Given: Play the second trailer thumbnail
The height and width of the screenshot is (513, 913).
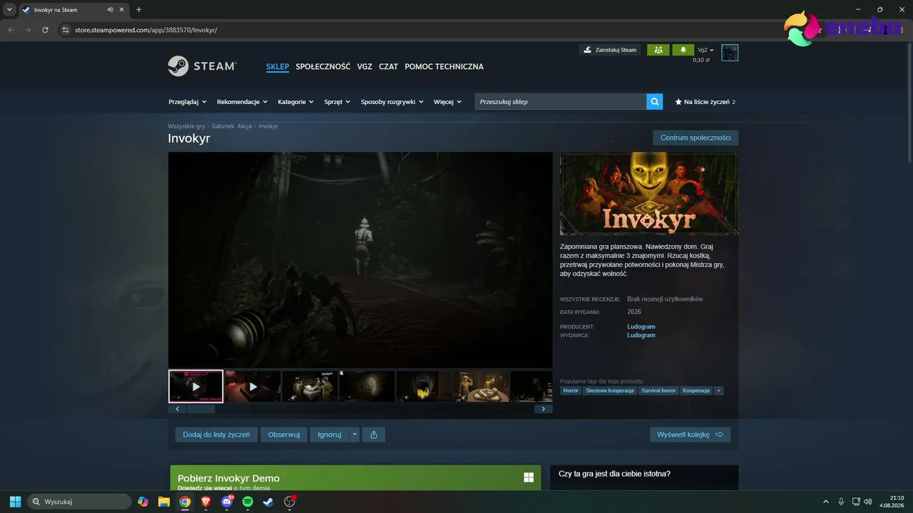Looking at the screenshot, I should click(x=253, y=387).
